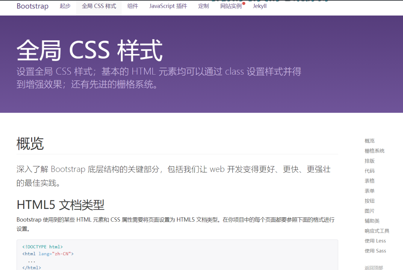This screenshot has height=270, width=403.
Task: Click the HTML5 文档类型 heading
Action: pos(60,205)
